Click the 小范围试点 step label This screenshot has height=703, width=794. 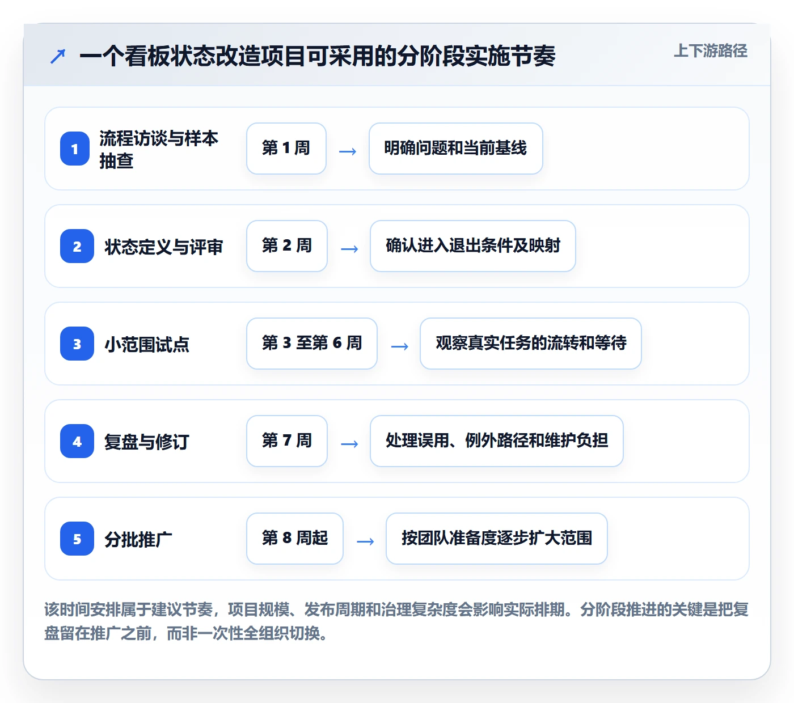click(147, 344)
